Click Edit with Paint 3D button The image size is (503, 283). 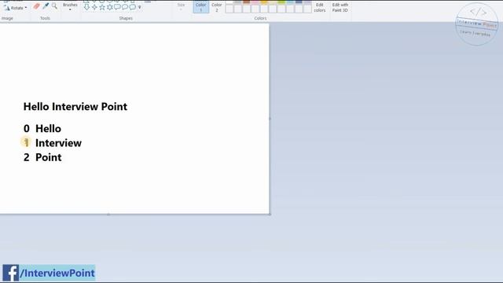click(340, 7)
